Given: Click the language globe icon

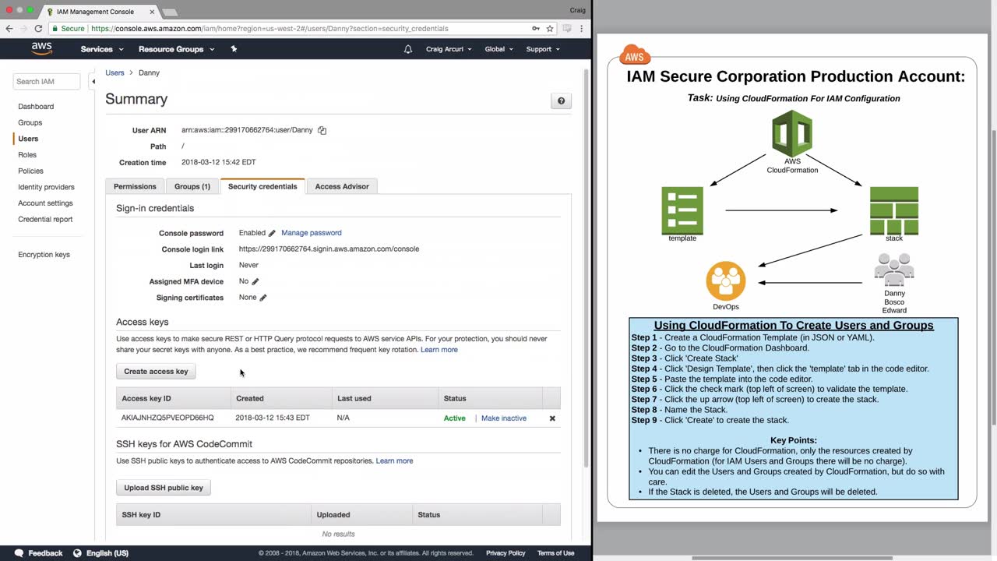Looking at the screenshot, I should tap(77, 553).
